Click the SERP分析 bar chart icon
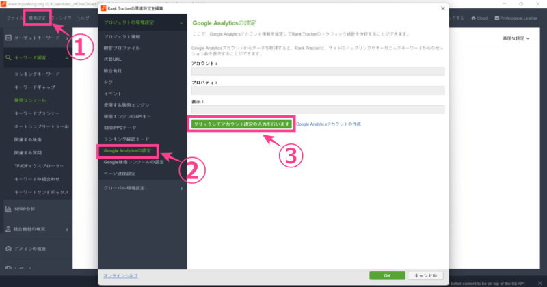Image resolution: width=547 pixels, height=287 pixels. tap(8, 209)
